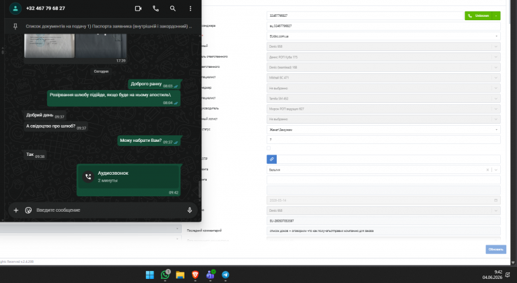
Task: Open Brave browser from the taskbar
Action: click(195, 275)
